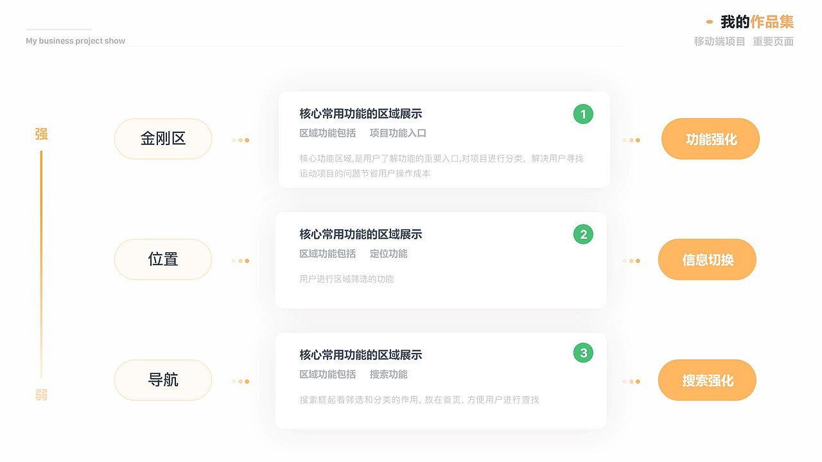Click 项目功能入口 label in first card
Screen dimensions: 822x462
[x=398, y=133]
